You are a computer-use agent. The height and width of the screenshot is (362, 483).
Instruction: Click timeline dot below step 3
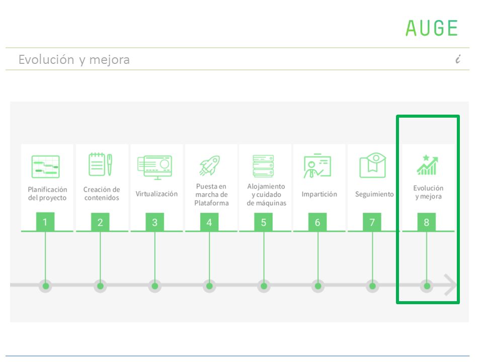[x=154, y=286]
